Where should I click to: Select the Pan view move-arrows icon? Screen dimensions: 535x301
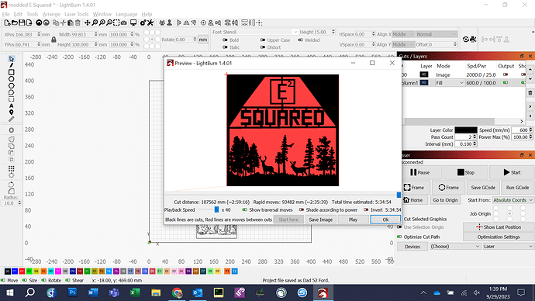[x=88, y=22]
